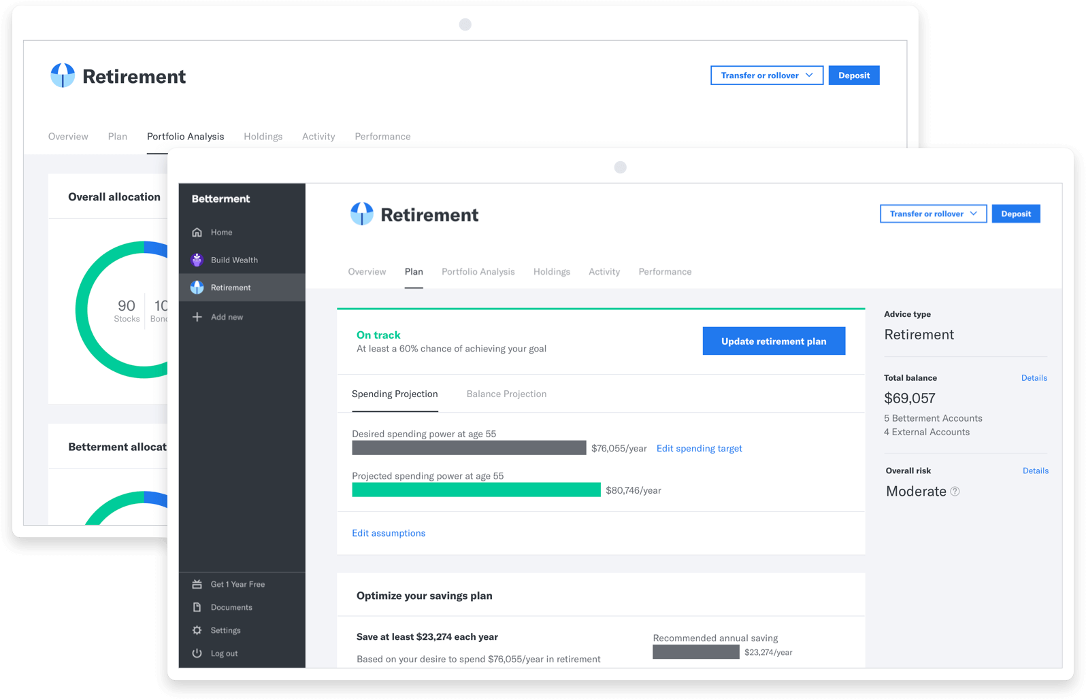Switch to the Balance Projection tab

click(x=506, y=394)
